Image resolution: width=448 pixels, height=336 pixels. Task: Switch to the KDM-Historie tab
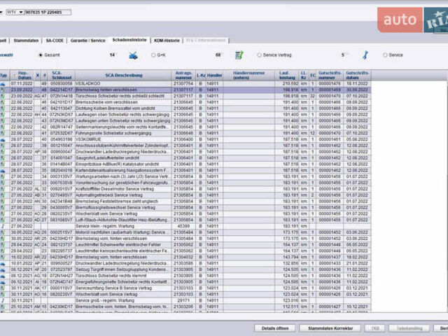tap(167, 41)
